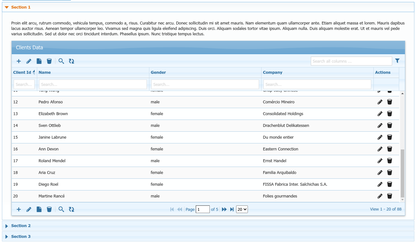Go to the next page of results

(x=224, y=209)
